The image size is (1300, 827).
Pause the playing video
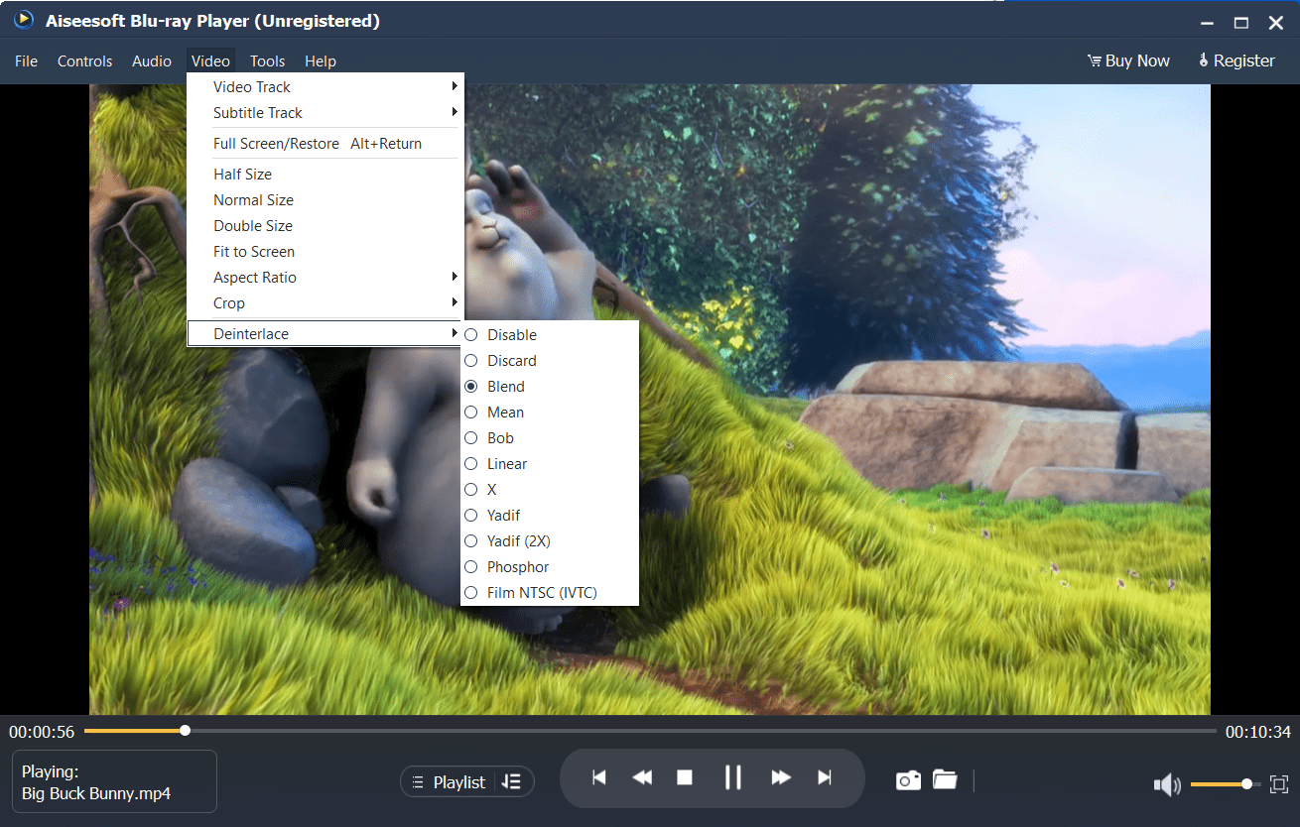733,777
